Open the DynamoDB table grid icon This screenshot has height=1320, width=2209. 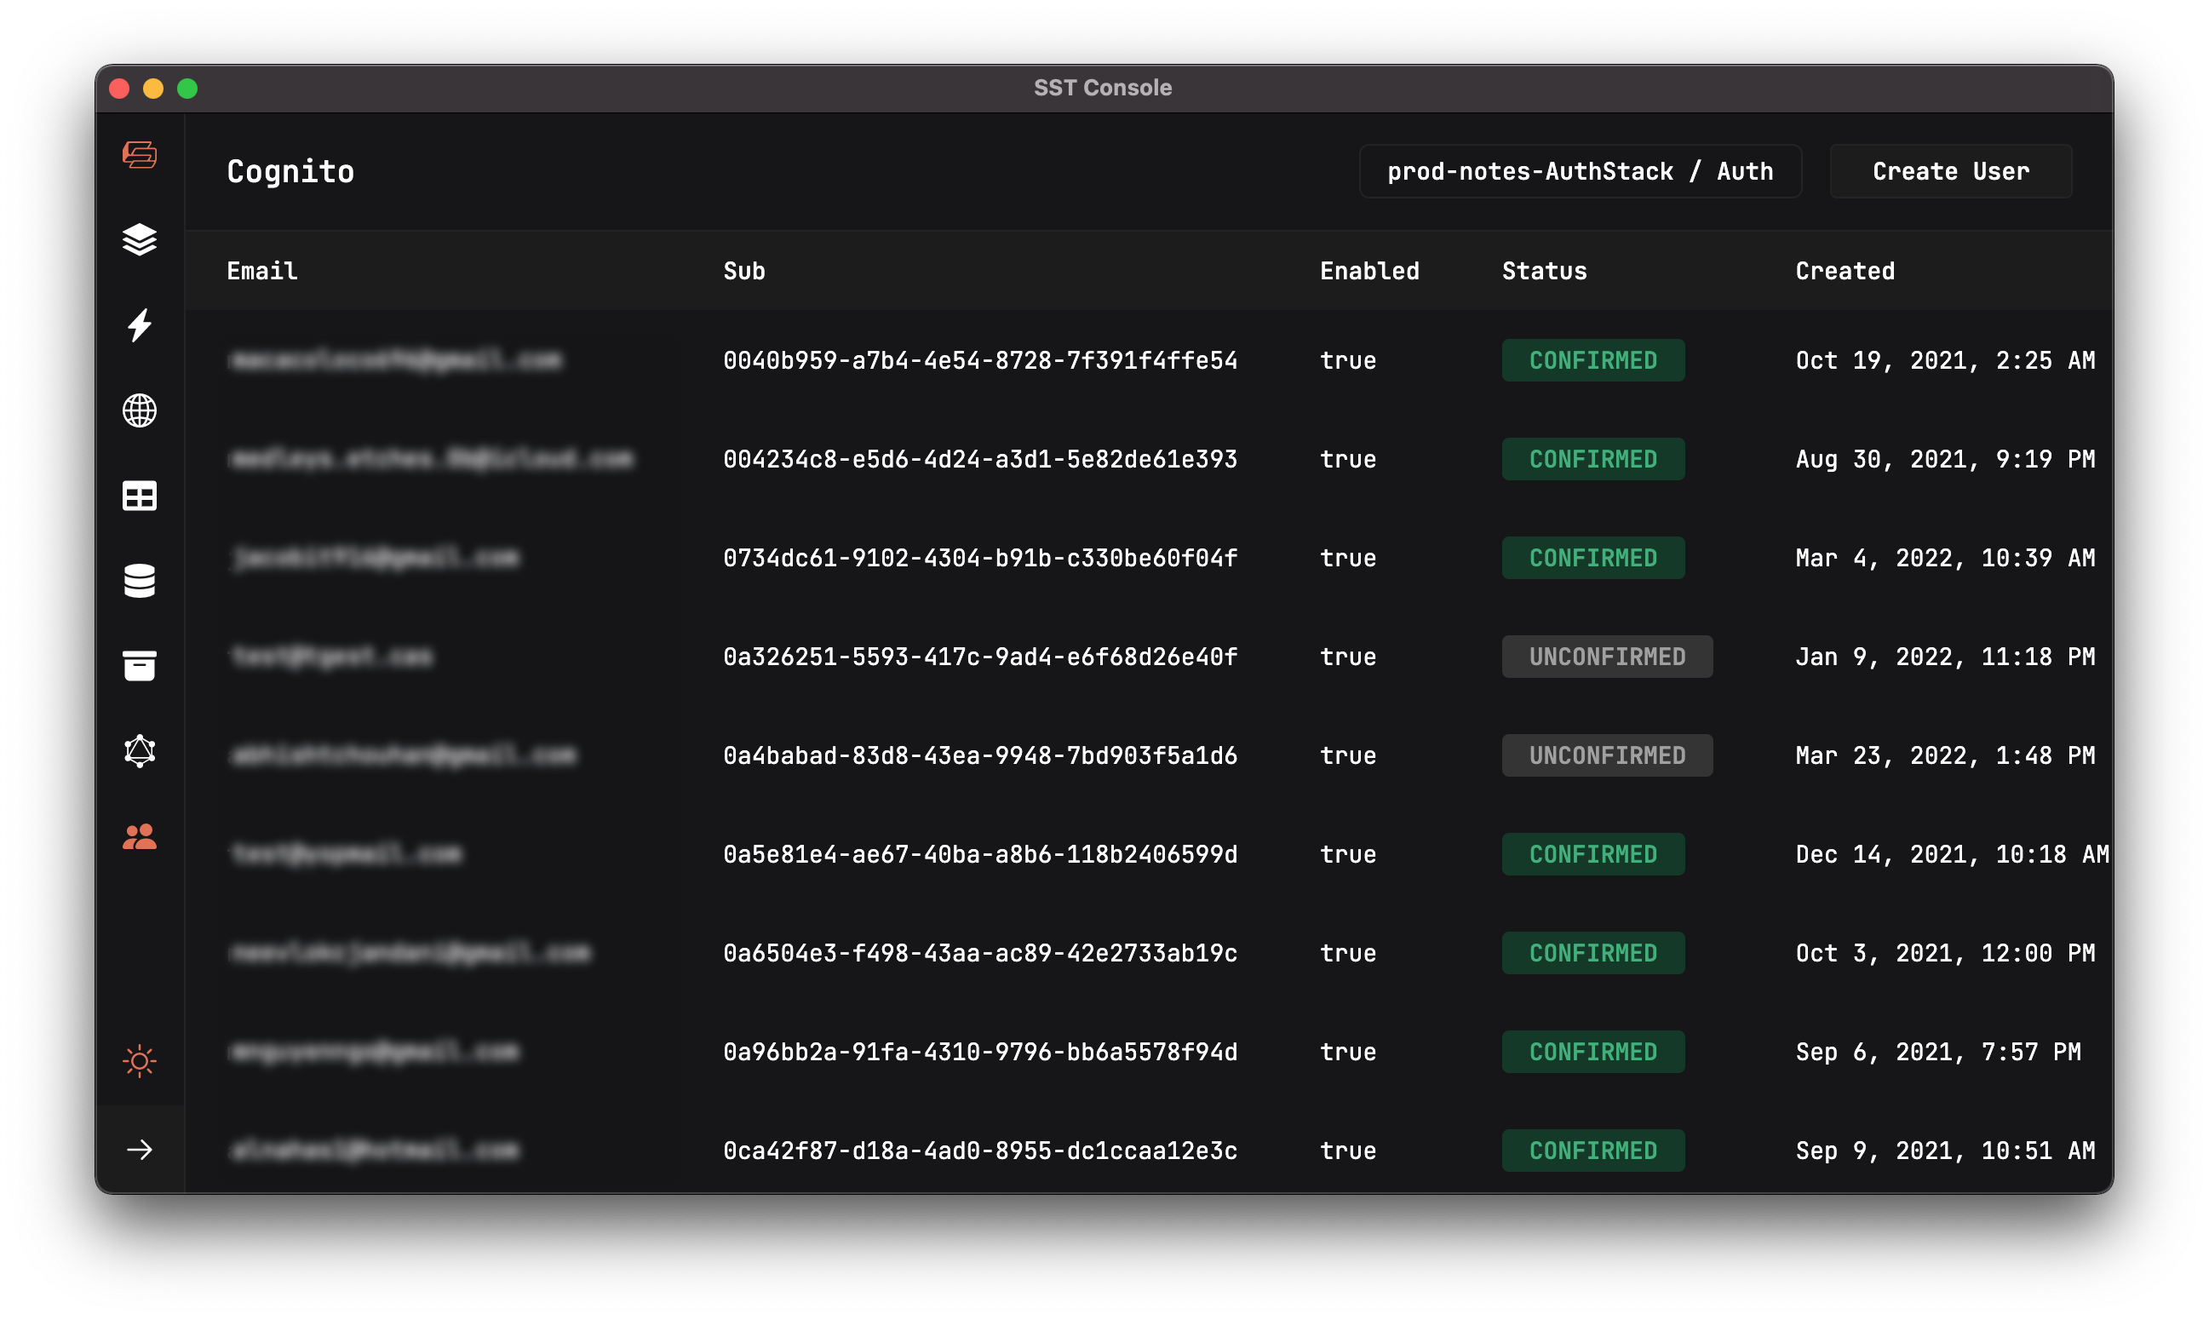click(140, 496)
